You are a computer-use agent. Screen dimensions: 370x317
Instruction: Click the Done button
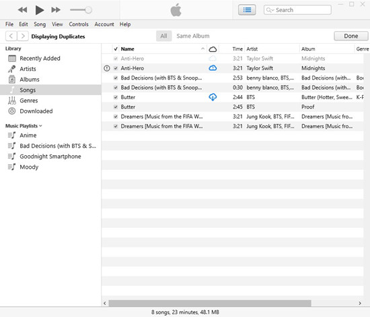point(351,36)
